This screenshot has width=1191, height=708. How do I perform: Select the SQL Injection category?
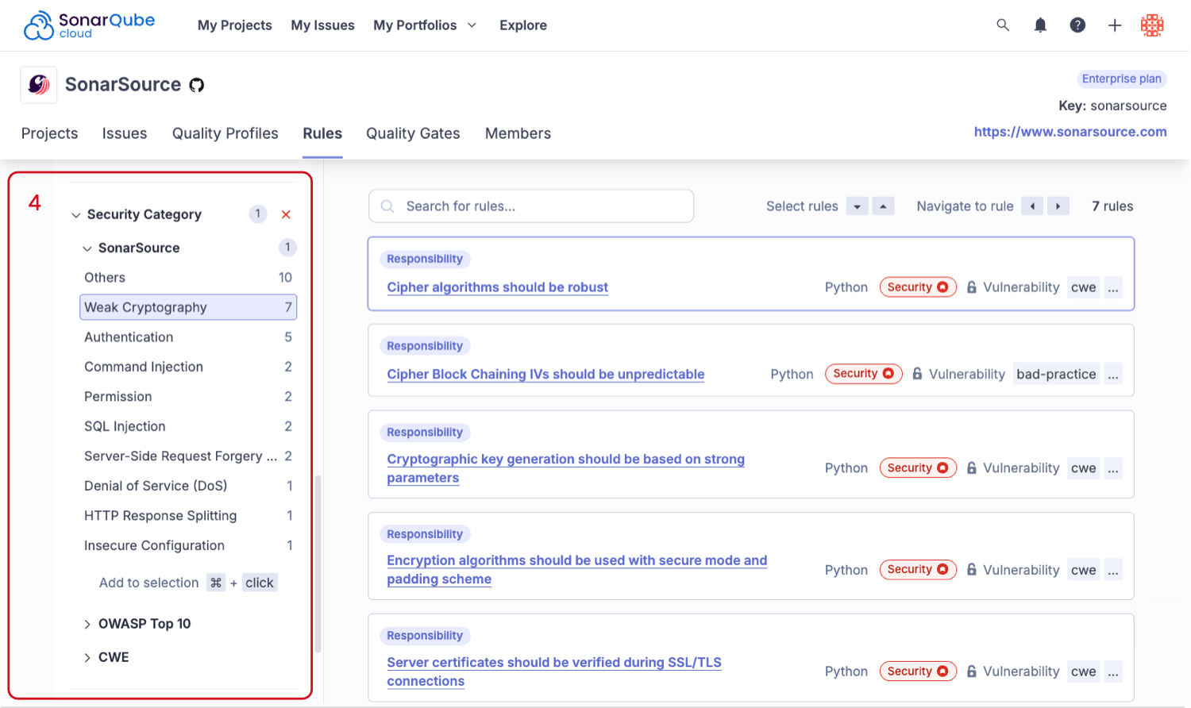coord(188,426)
